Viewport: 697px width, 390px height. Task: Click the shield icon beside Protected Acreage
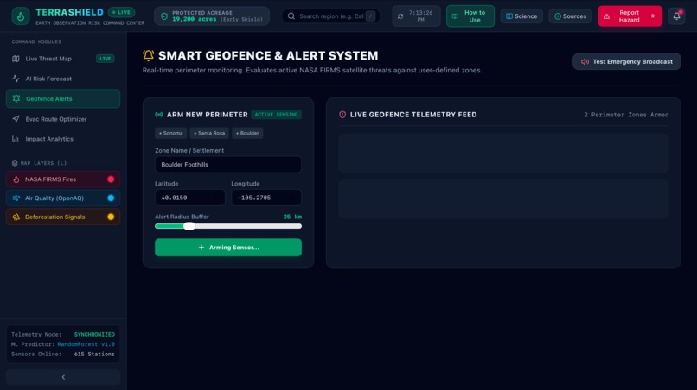click(x=164, y=16)
